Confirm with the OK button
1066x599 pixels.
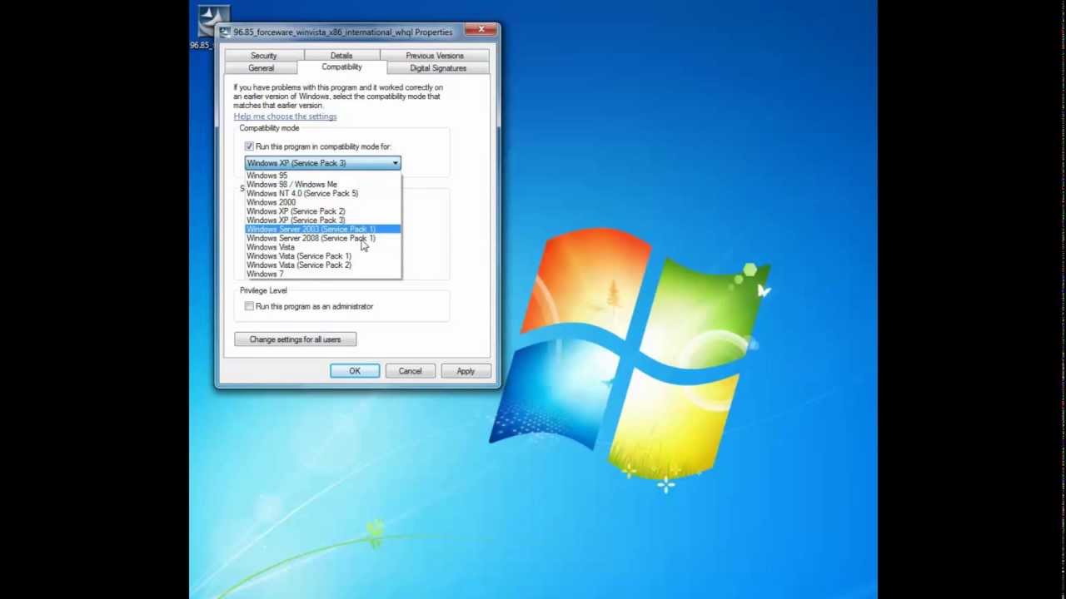pos(355,371)
